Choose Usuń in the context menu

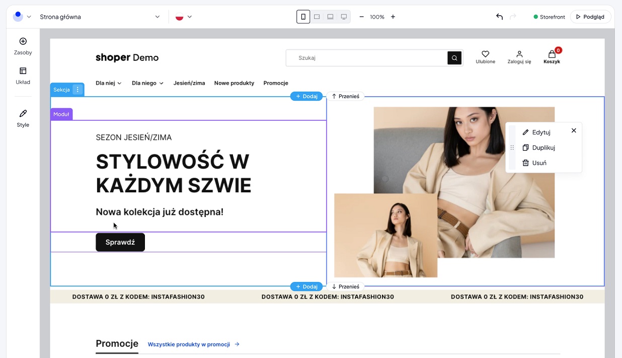(534, 163)
